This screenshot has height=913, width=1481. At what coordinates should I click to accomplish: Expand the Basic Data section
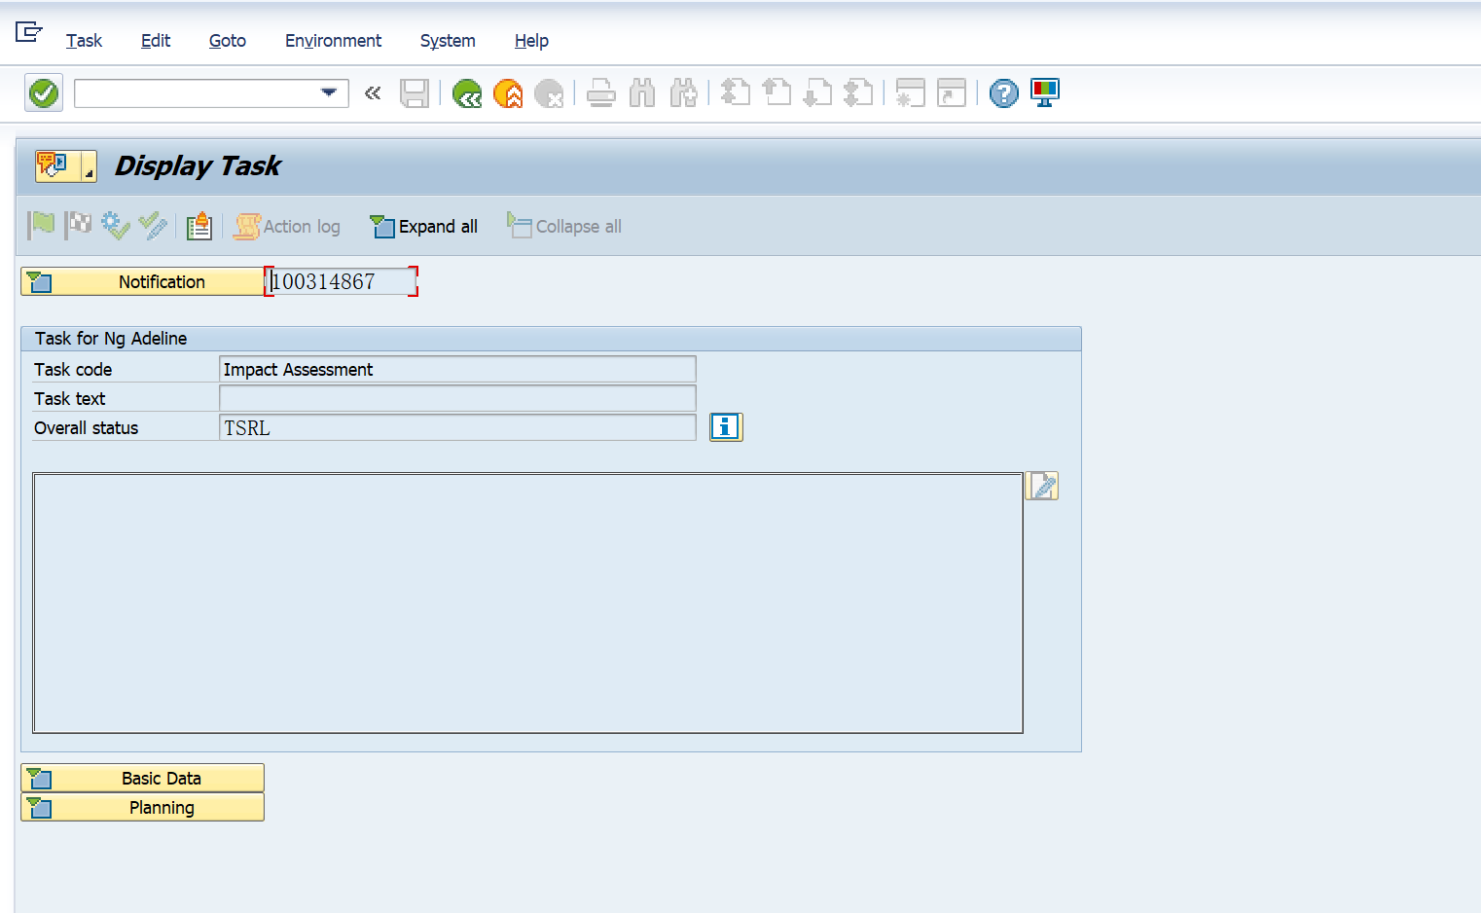142,779
